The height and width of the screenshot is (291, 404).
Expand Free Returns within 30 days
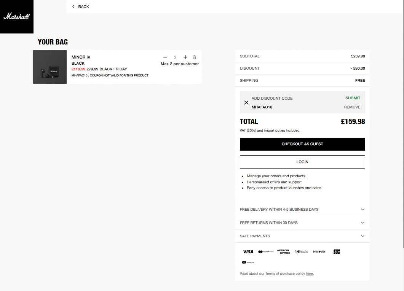[x=302, y=223]
